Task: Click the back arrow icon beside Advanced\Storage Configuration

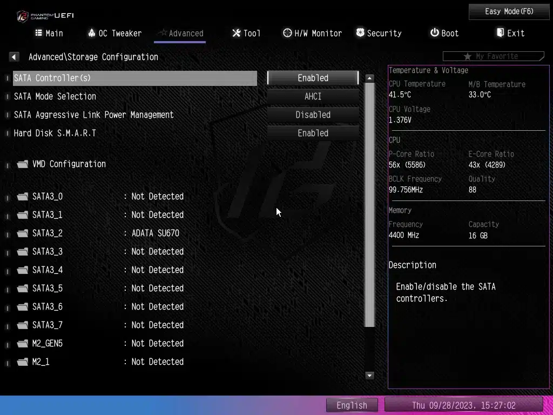Action: tap(14, 57)
